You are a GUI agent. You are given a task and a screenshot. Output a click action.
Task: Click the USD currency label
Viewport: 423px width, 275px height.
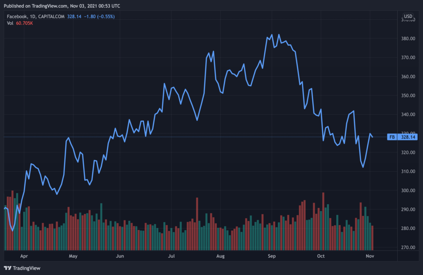[408, 16]
